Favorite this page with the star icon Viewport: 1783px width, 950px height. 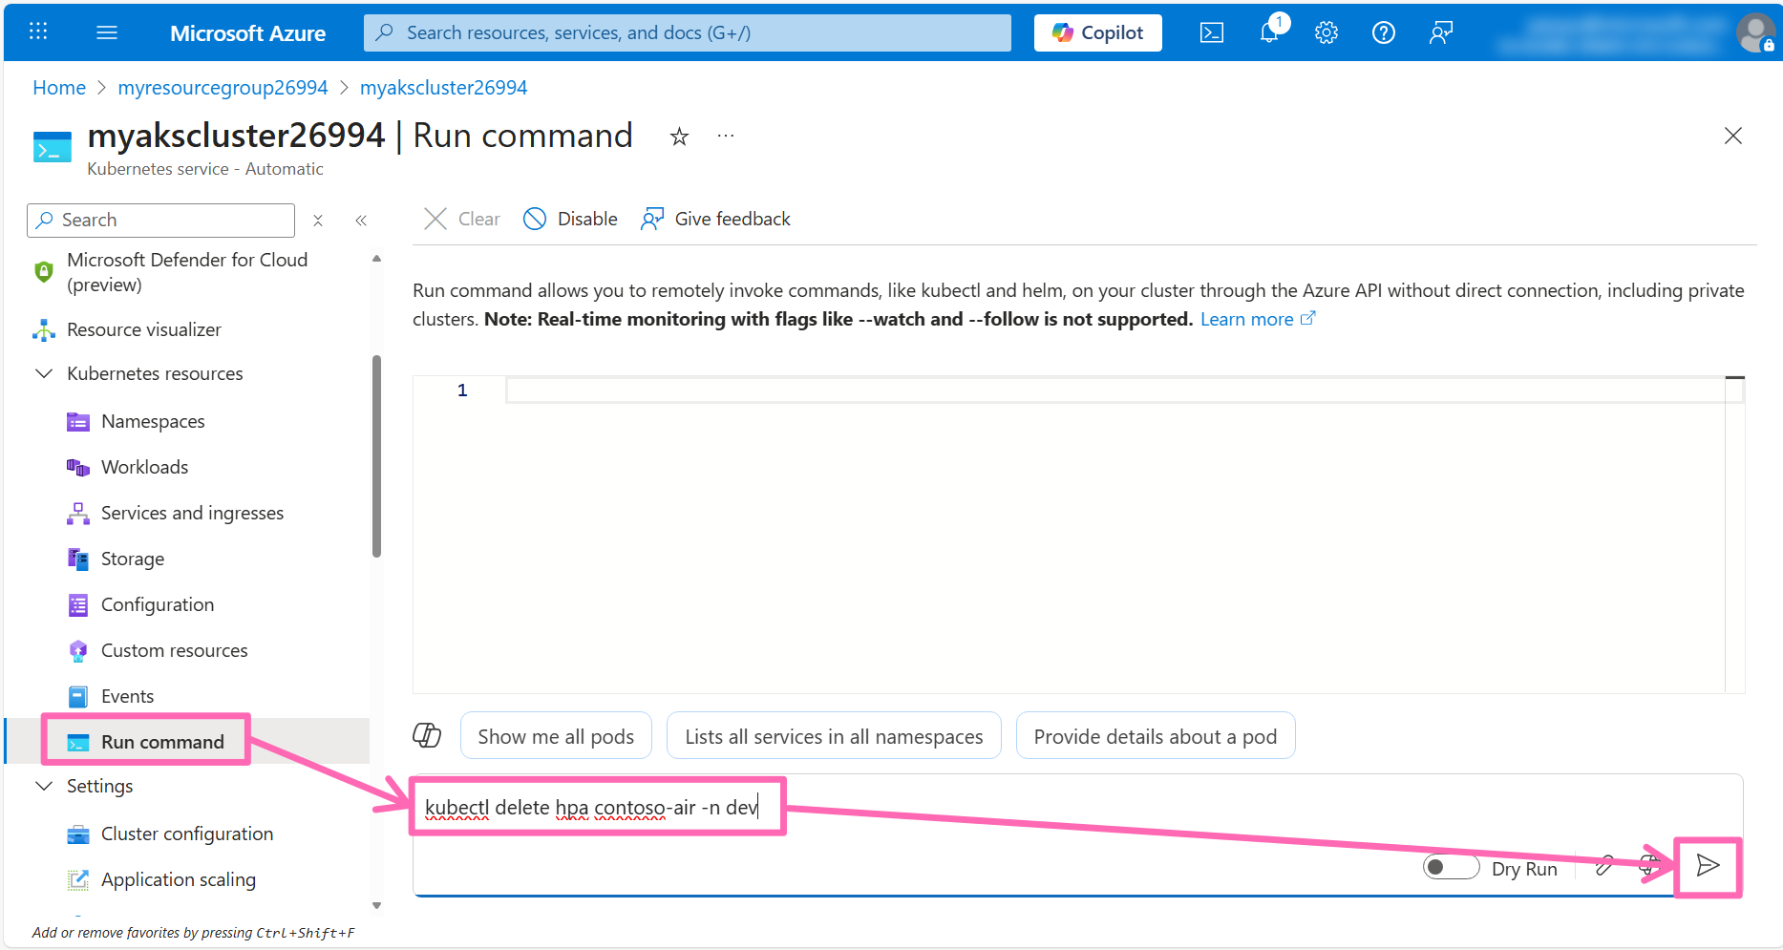679,137
